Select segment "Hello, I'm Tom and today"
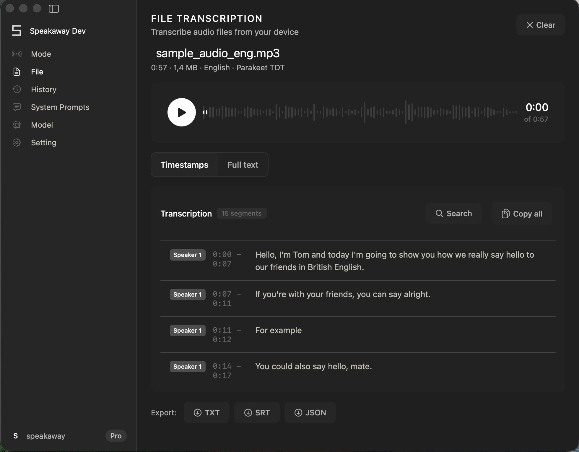 click(395, 261)
